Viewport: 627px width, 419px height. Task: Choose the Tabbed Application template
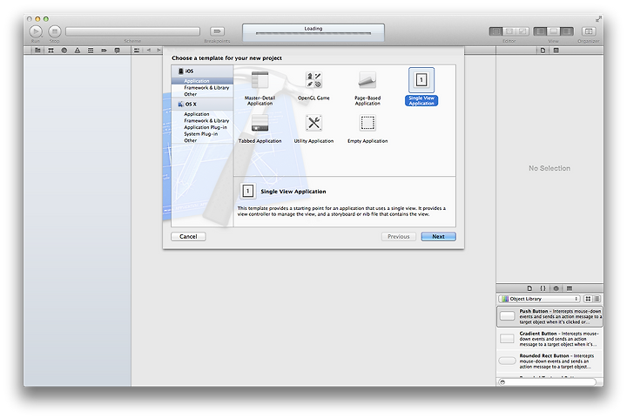tap(260, 129)
